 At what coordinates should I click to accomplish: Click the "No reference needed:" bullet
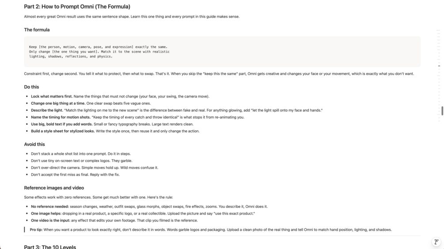pyautogui.click(x=149, y=207)
